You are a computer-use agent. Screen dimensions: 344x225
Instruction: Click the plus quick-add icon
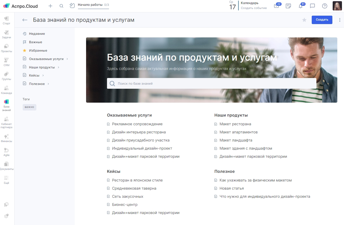pos(50,6)
